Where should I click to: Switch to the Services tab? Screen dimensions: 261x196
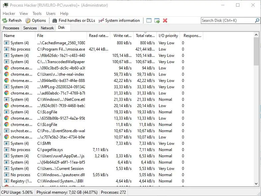pyautogui.click(x=30, y=28)
